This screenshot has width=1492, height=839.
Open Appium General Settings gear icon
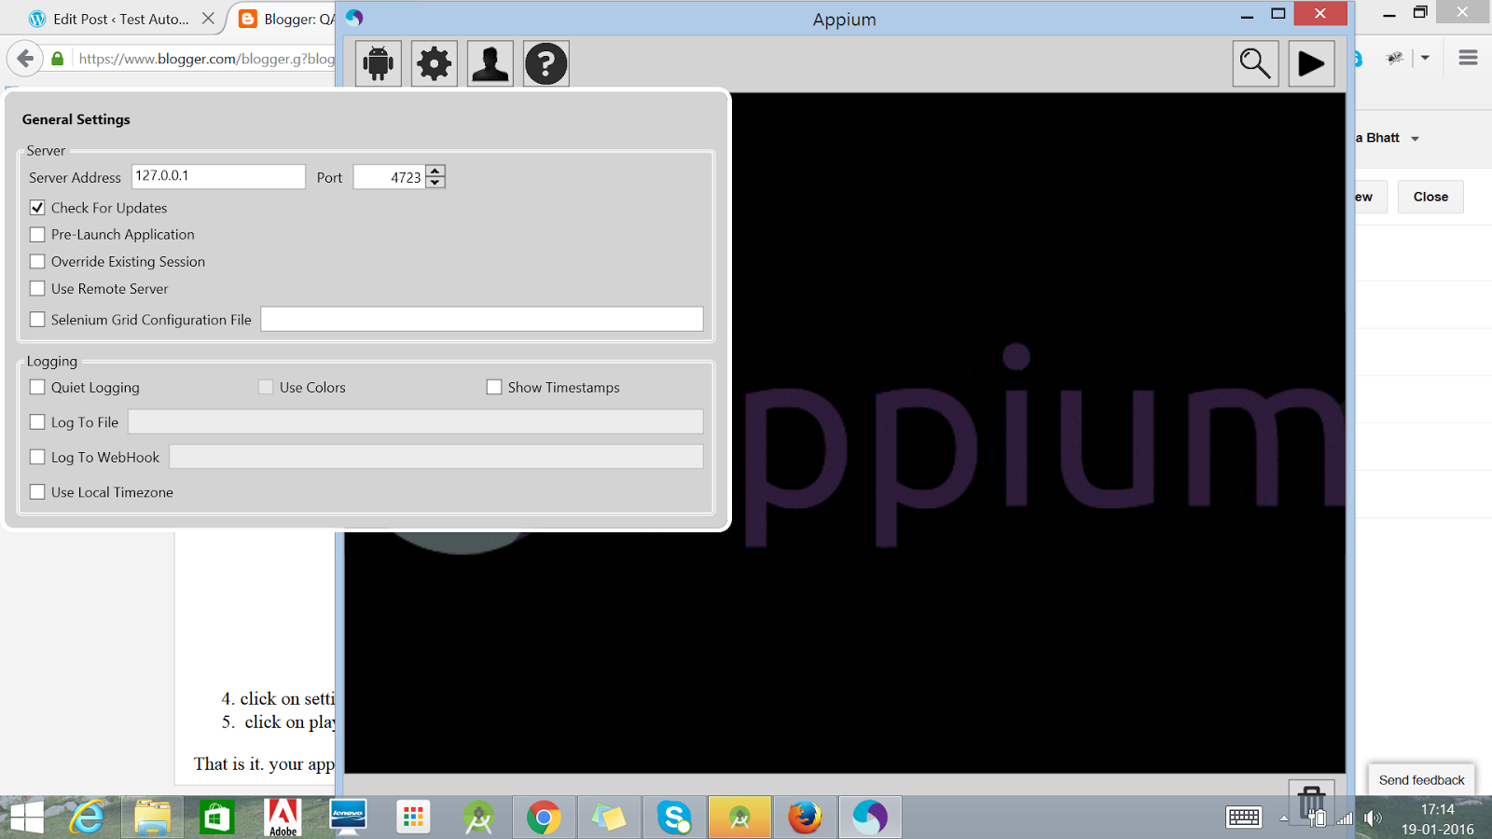point(433,63)
